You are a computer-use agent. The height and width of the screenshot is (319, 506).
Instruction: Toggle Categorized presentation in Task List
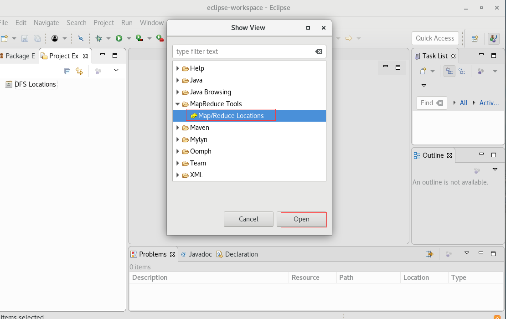tap(449, 71)
